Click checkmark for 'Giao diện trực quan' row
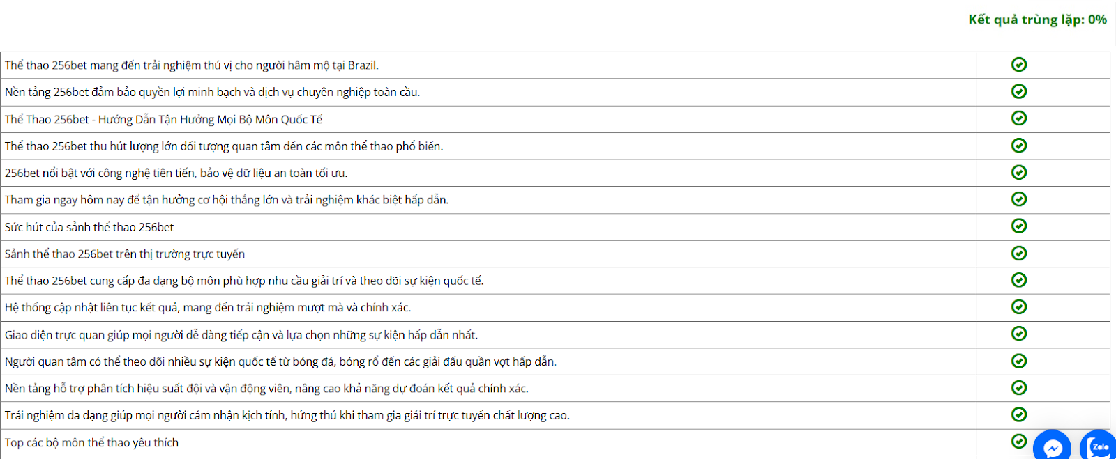1116x459 pixels. click(x=1019, y=334)
